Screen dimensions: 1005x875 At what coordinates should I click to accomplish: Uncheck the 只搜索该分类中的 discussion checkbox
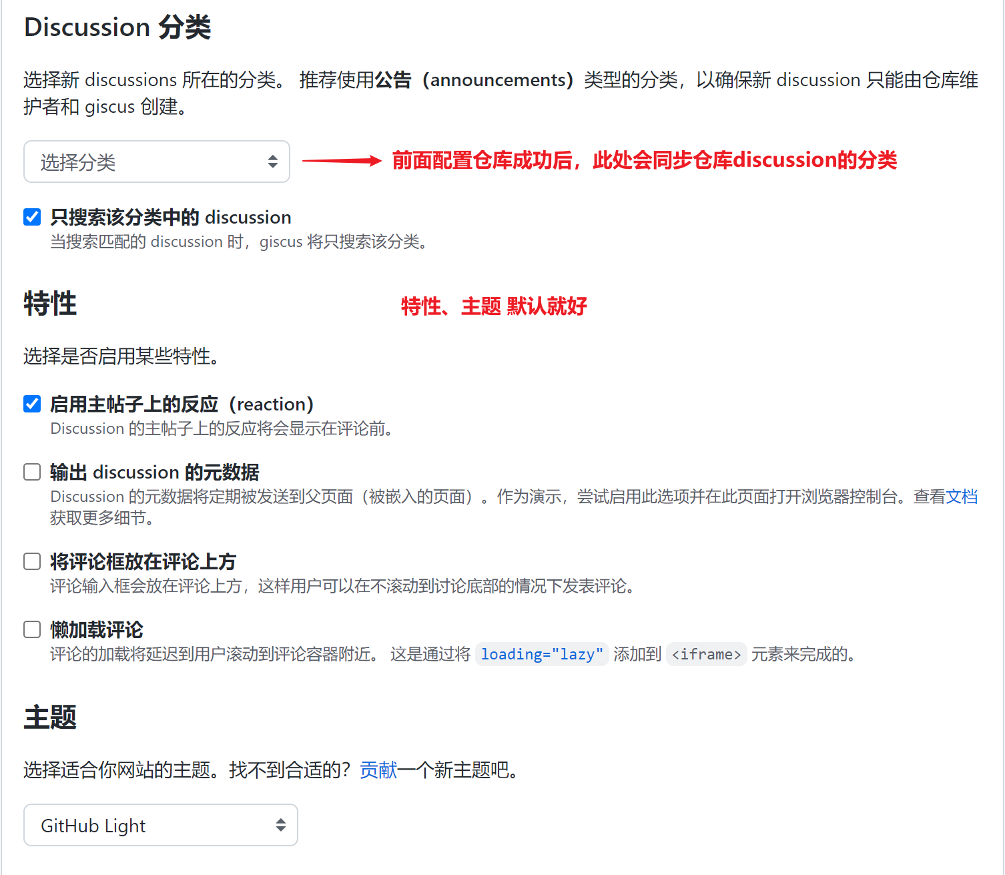(32, 217)
